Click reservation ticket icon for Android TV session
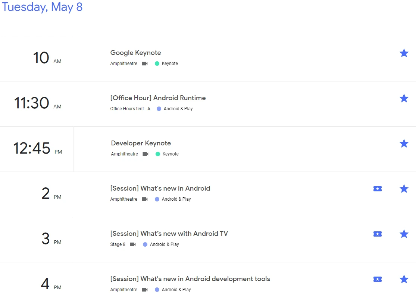The width and height of the screenshot is (416, 299). pos(378,234)
